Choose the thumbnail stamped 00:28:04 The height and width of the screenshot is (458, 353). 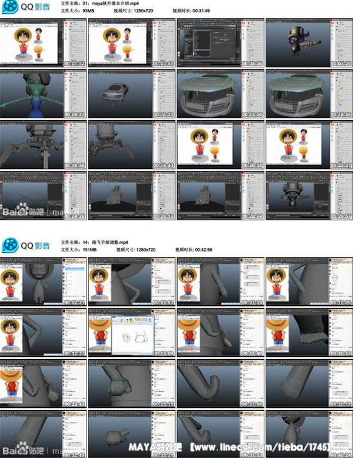point(221,195)
